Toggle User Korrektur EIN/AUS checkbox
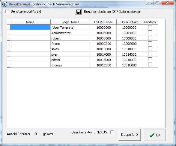This screenshot has height=146, width=176. pos(112,132)
